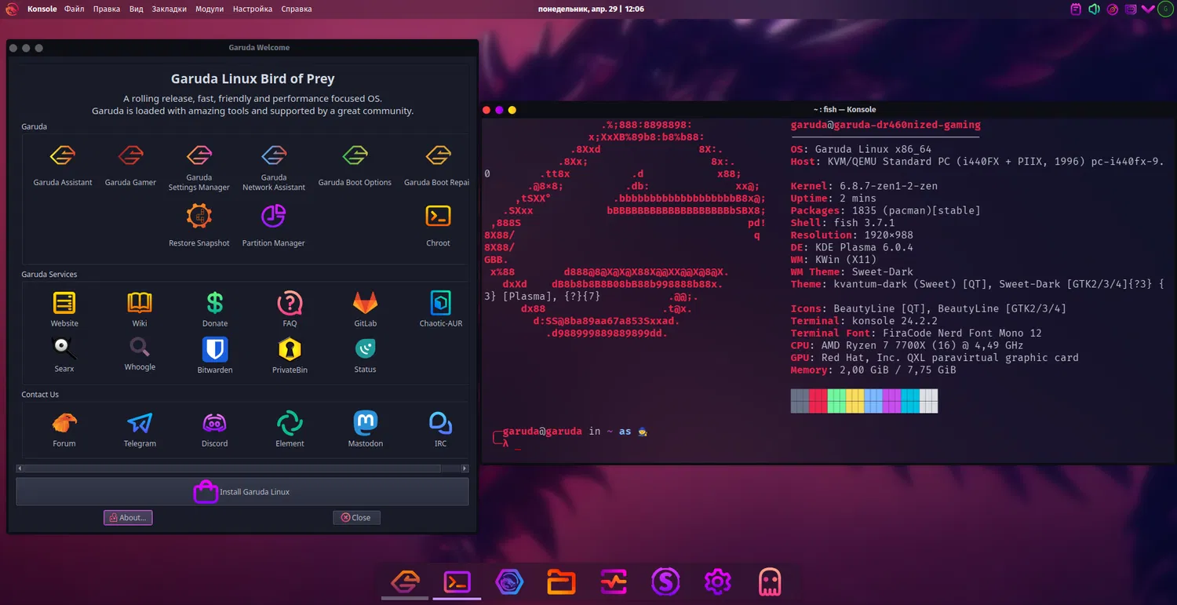Open Chaotic-AUR service
This screenshot has height=605, width=1177.
(440, 303)
